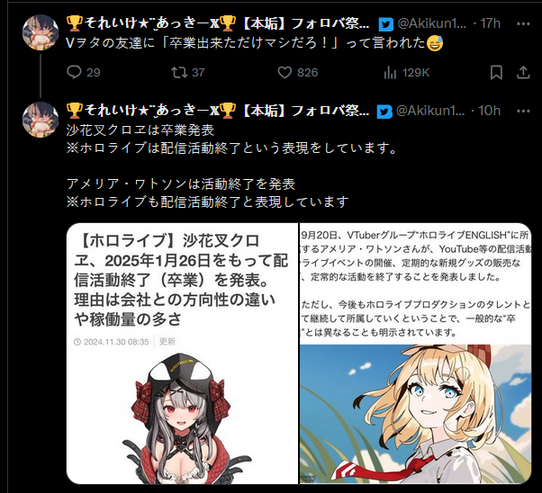This screenshot has width=542, height=493.
Task: Like the tweet with 826 likes
Action: point(285,73)
